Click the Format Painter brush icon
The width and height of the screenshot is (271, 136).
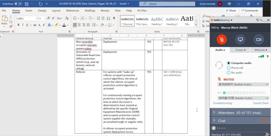[x=11, y=26]
